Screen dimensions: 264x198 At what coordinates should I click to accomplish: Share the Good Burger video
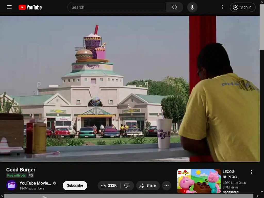tap(148, 185)
